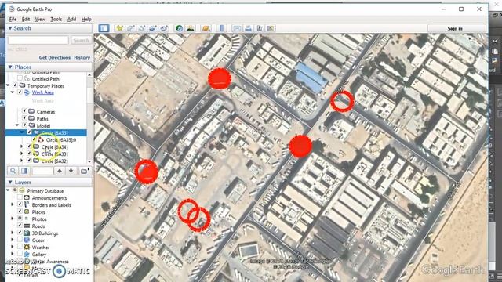Open the File menu
The height and width of the screenshot is (282, 502).
[x=13, y=19]
